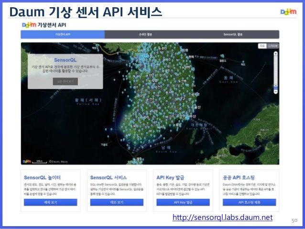
Task: Click the 부산 city label on map
Action: (x=193, y=116)
